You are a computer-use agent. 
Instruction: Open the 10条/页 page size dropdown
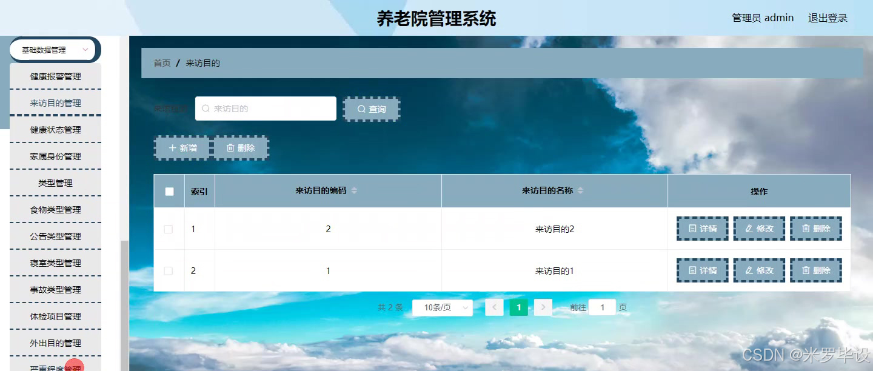point(443,307)
